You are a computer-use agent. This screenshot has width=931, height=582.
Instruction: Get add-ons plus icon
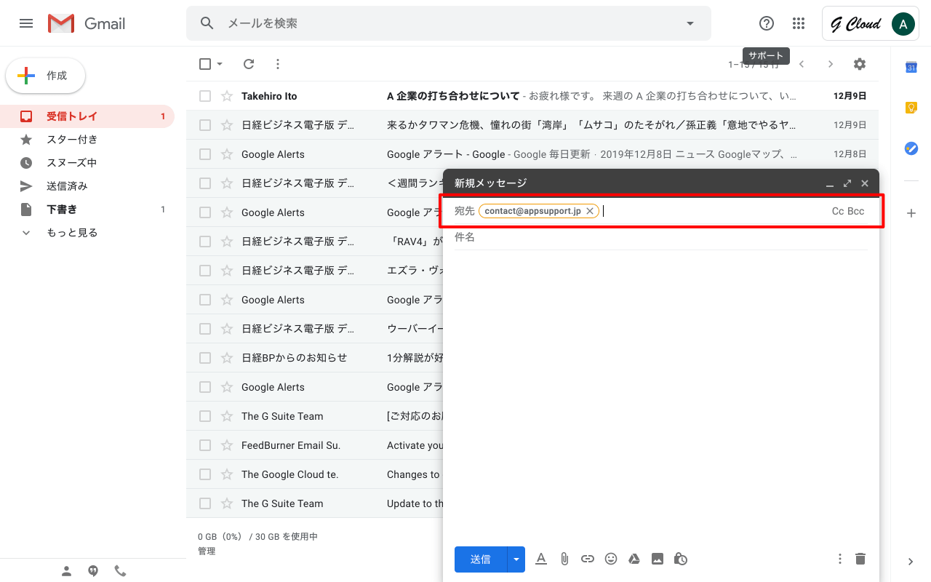pyautogui.click(x=911, y=213)
